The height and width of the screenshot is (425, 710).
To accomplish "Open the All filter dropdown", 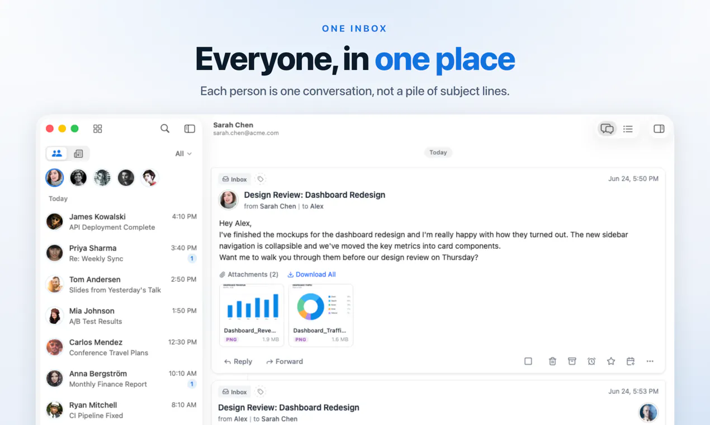I will point(183,154).
